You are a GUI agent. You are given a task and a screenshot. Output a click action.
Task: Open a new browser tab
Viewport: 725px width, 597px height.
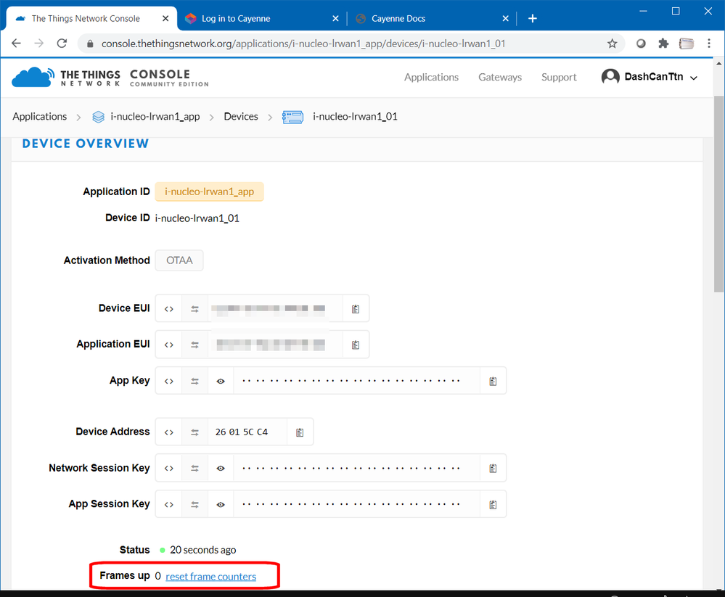click(x=533, y=18)
